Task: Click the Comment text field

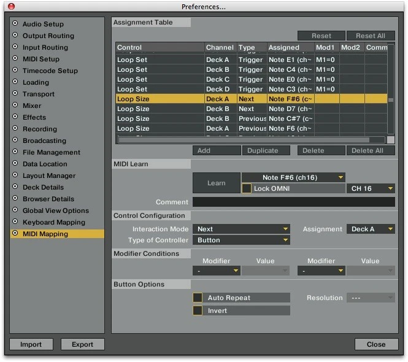Action: pyautogui.click(x=293, y=202)
